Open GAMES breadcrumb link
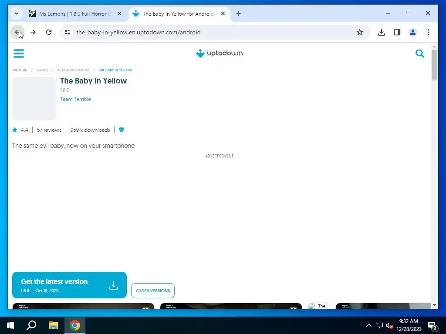 point(42,70)
